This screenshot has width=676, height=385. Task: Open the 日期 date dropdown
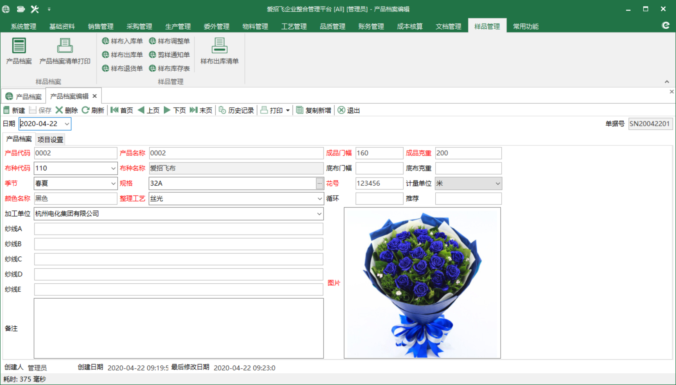click(67, 124)
